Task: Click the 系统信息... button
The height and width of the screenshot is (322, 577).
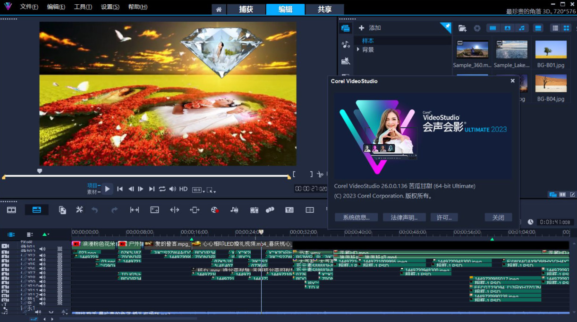Action: click(x=356, y=217)
